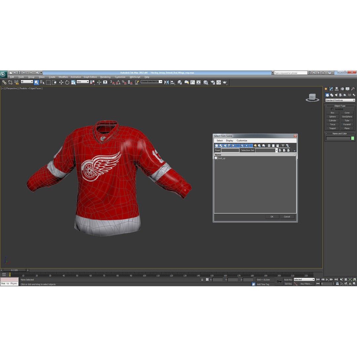The height and width of the screenshot is (357, 357).
Task: Click the GeoSphere primitive button
Action: [x=347, y=117]
